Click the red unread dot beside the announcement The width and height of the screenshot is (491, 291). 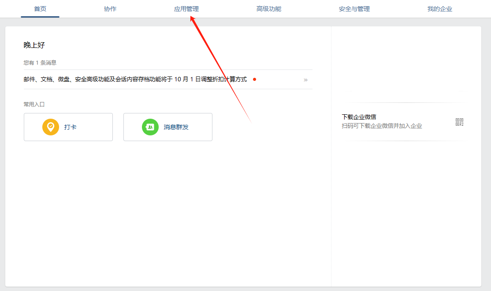coord(254,80)
